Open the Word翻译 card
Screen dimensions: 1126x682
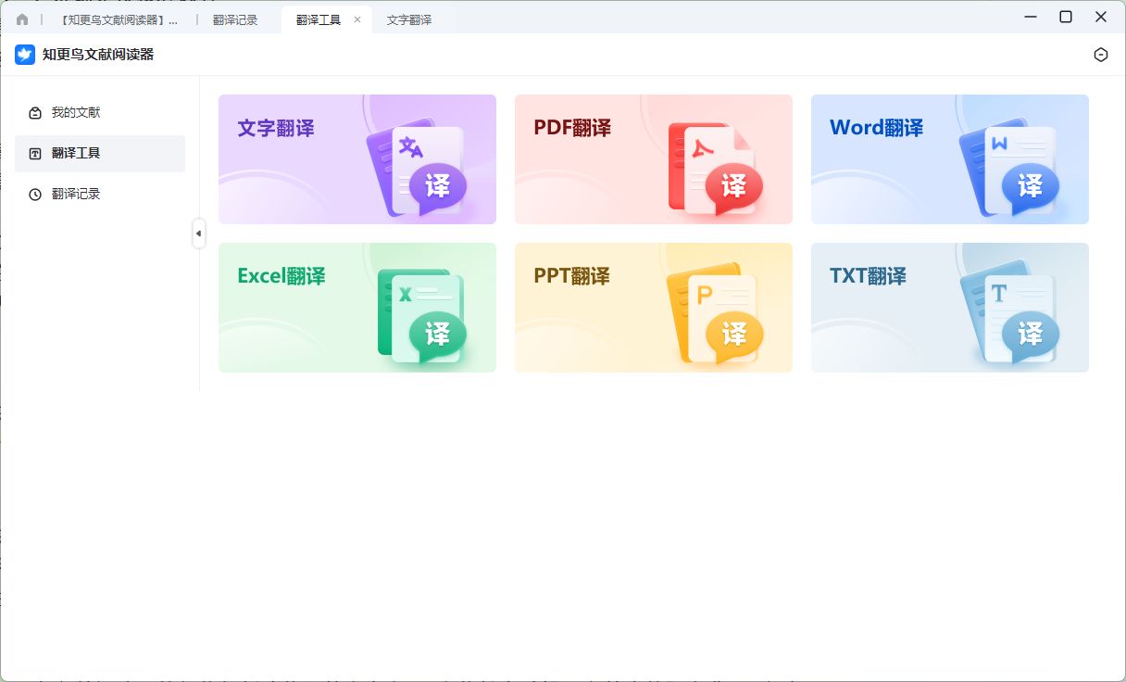tap(950, 159)
